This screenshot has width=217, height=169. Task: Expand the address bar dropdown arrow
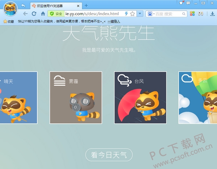tap(140, 14)
